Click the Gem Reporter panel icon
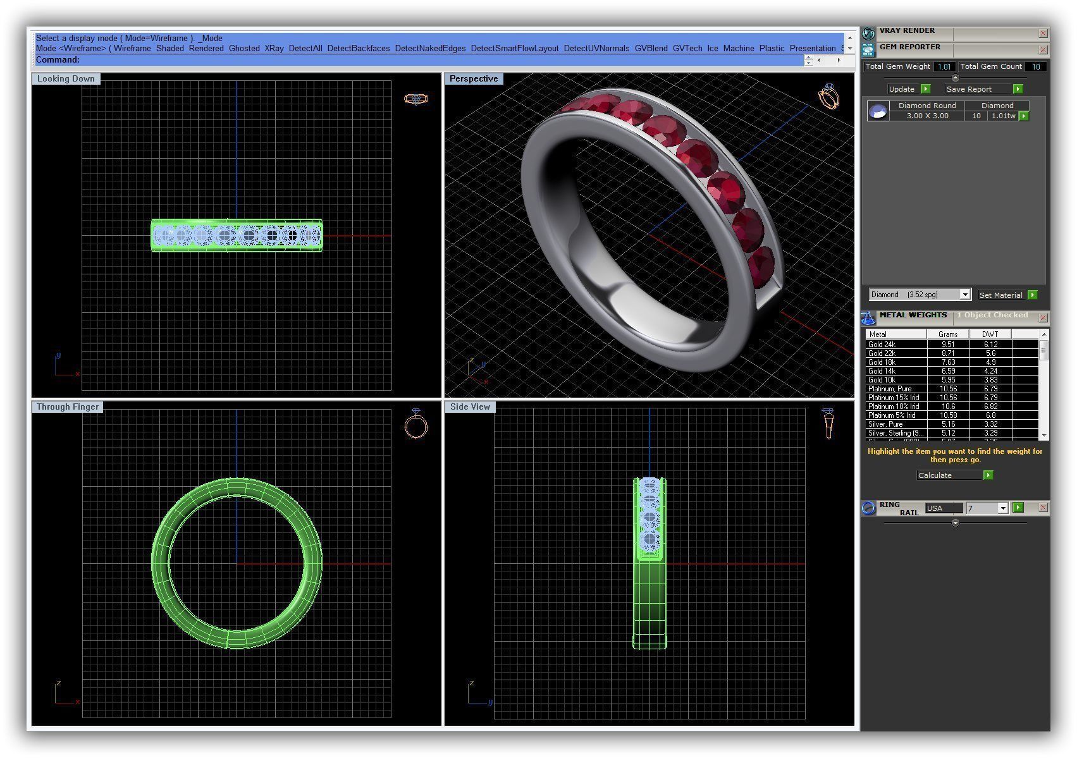The image size is (1077, 758). coord(869,49)
